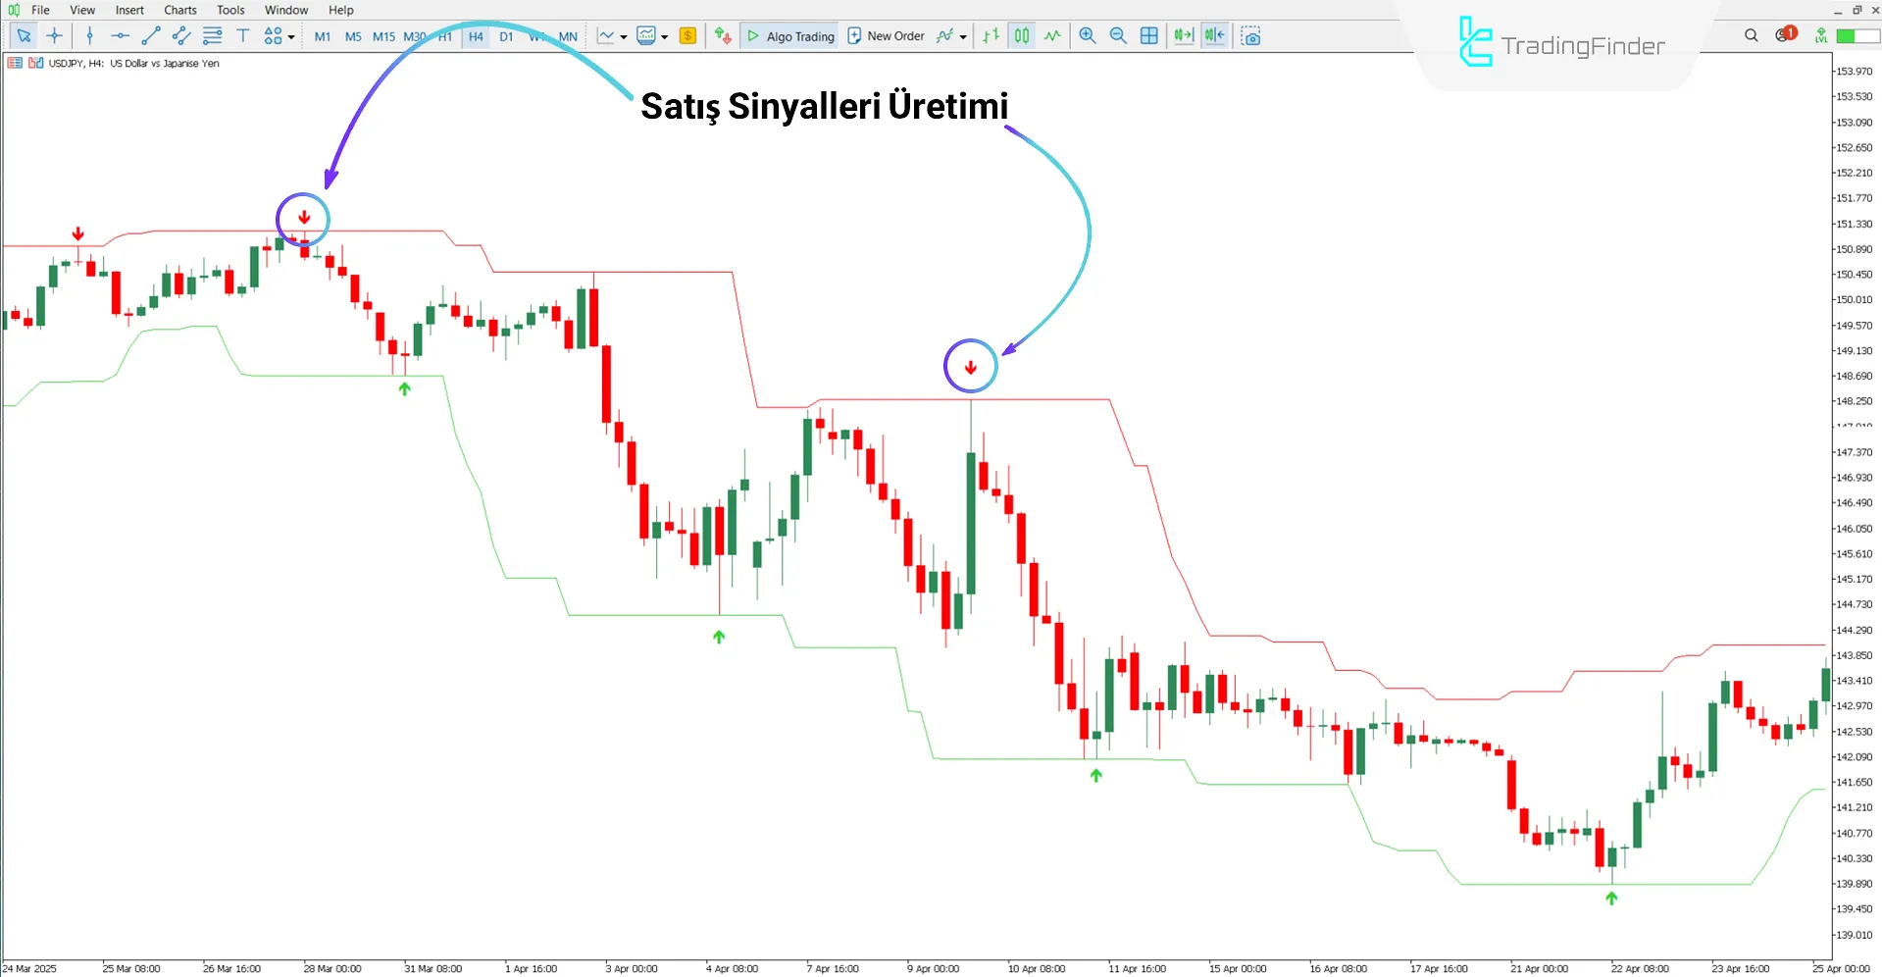The height and width of the screenshot is (977, 1882).
Task: Select the Crosshair tool
Action: pyautogui.click(x=55, y=35)
